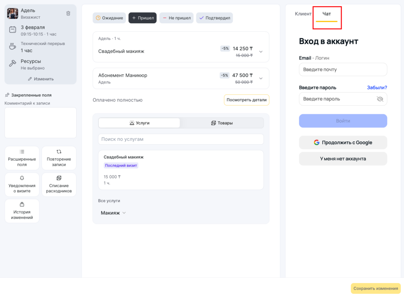Open Повторение записи tile
The width and height of the screenshot is (404, 297).
click(59, 158)
